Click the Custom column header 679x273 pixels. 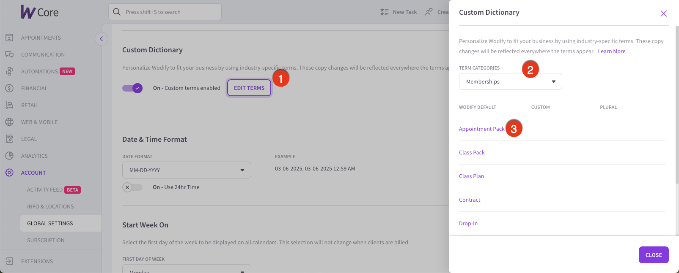(x=541, y=107)
